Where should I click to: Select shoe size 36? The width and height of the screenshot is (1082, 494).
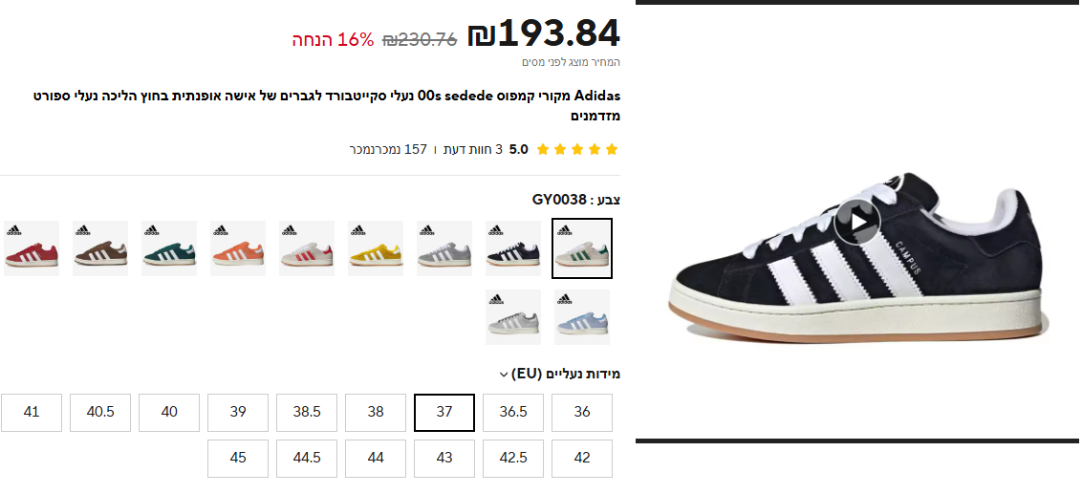tap(582, 413)
